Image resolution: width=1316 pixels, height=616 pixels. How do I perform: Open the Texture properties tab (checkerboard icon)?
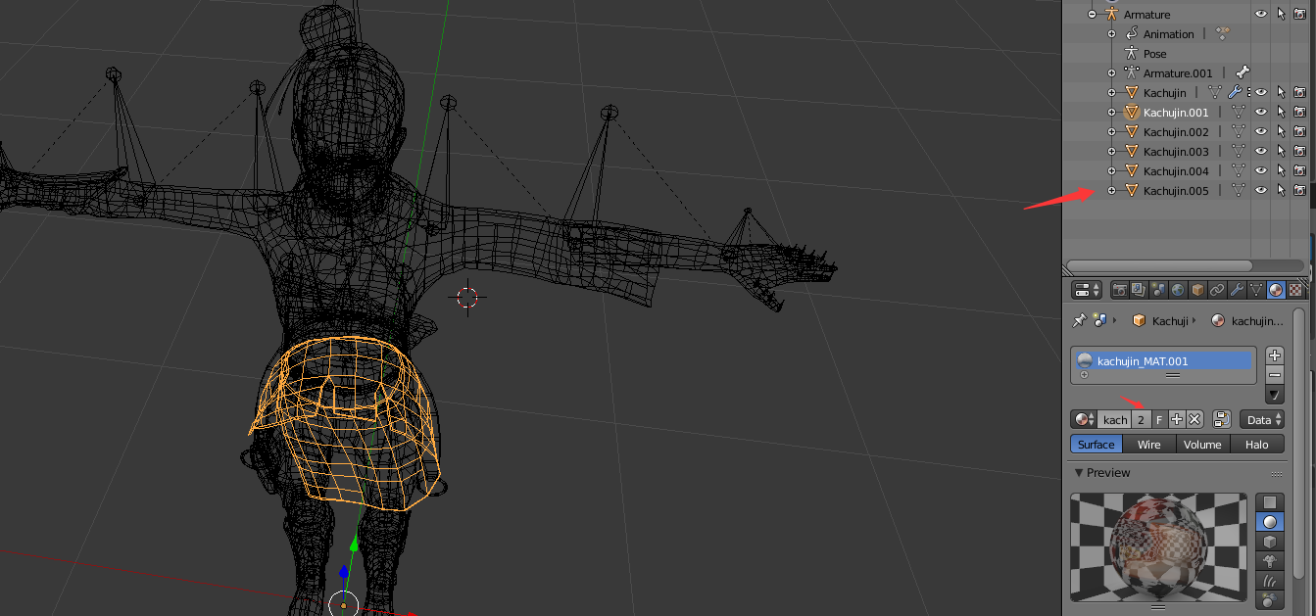point(1295,290)
